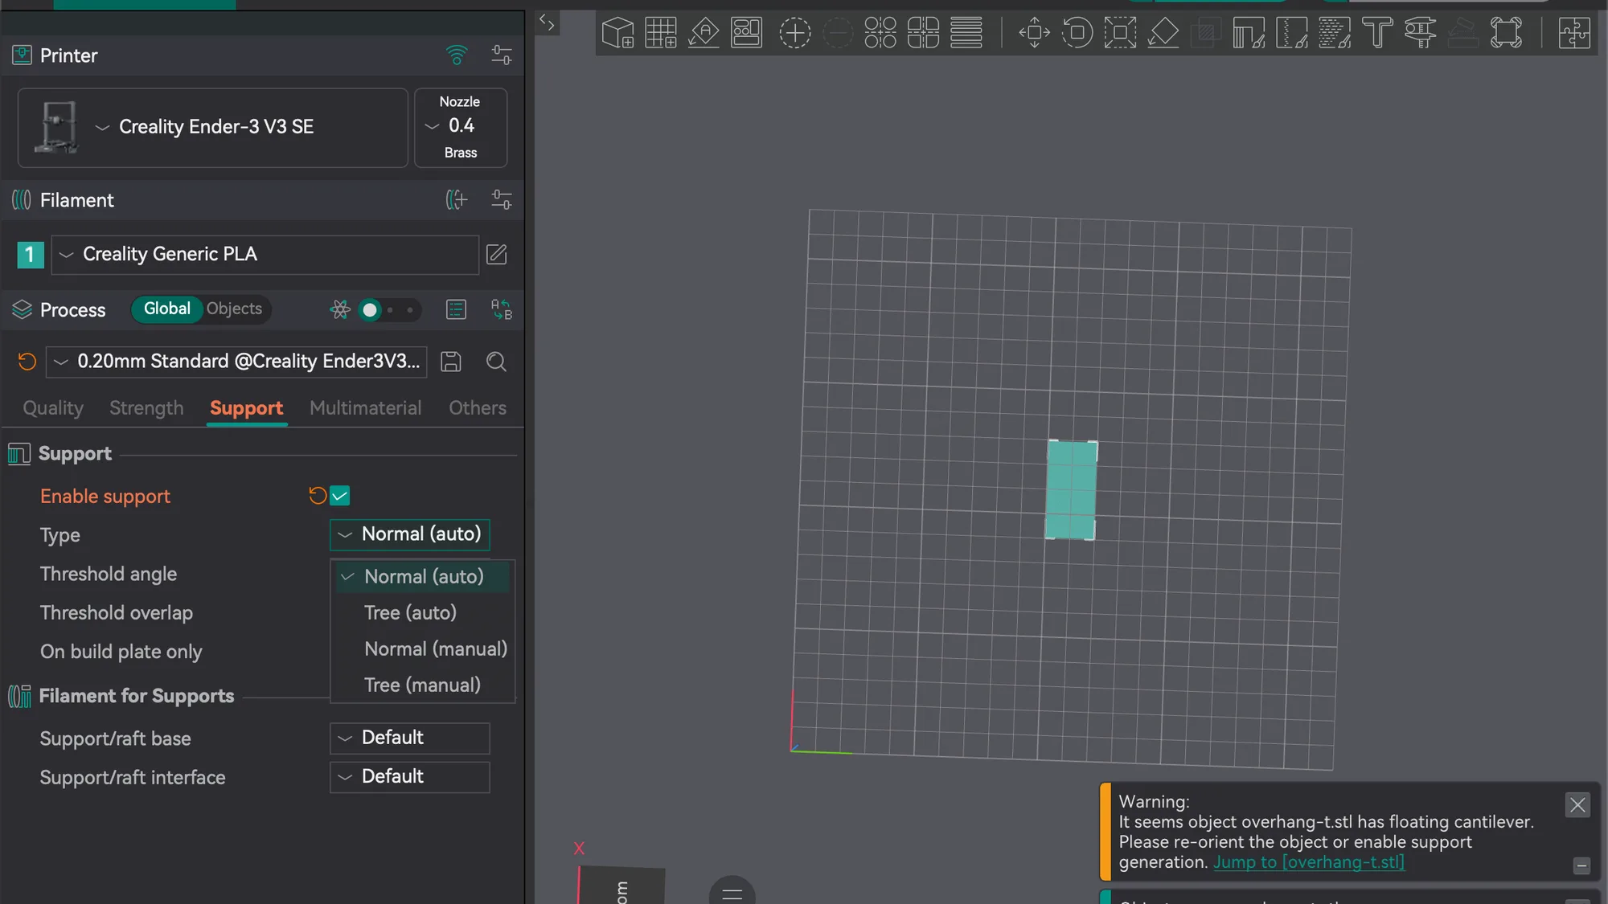1608x904 pixels.
Task: Select the Text emboss tool
Action: pyautogui.click(x=1377, y=33)
